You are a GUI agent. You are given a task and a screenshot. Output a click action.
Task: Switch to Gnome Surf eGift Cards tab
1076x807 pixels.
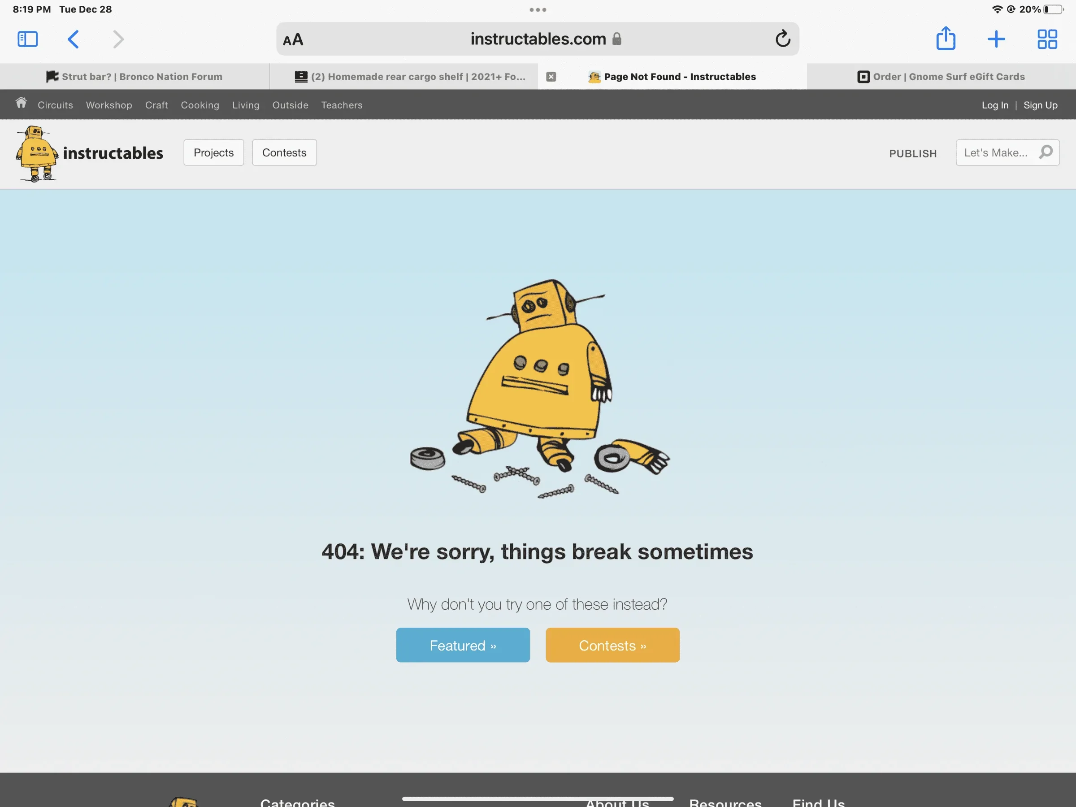(x=941, y=76)
